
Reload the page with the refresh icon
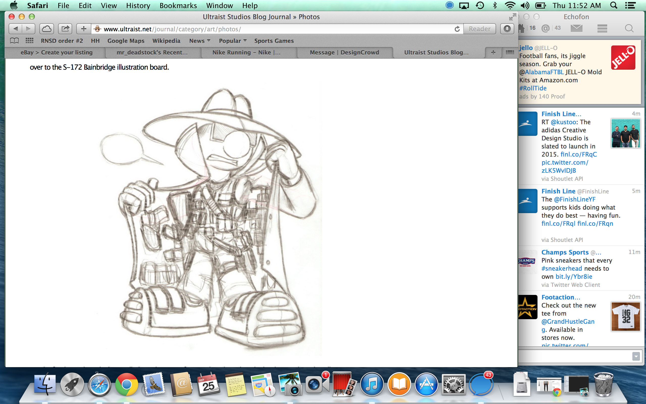coord(457,29)
